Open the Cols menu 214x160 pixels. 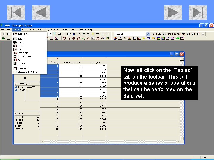[x=32, y=30]
